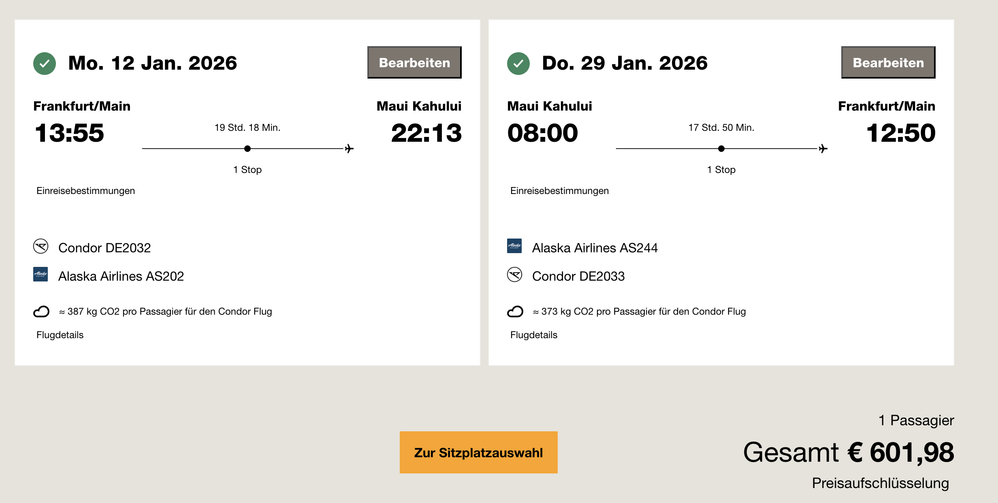Image resolution: width=998 pixels, height=503 pixels.
Task: Click the Condor logo next to DE2032
Action: (41, 246)
